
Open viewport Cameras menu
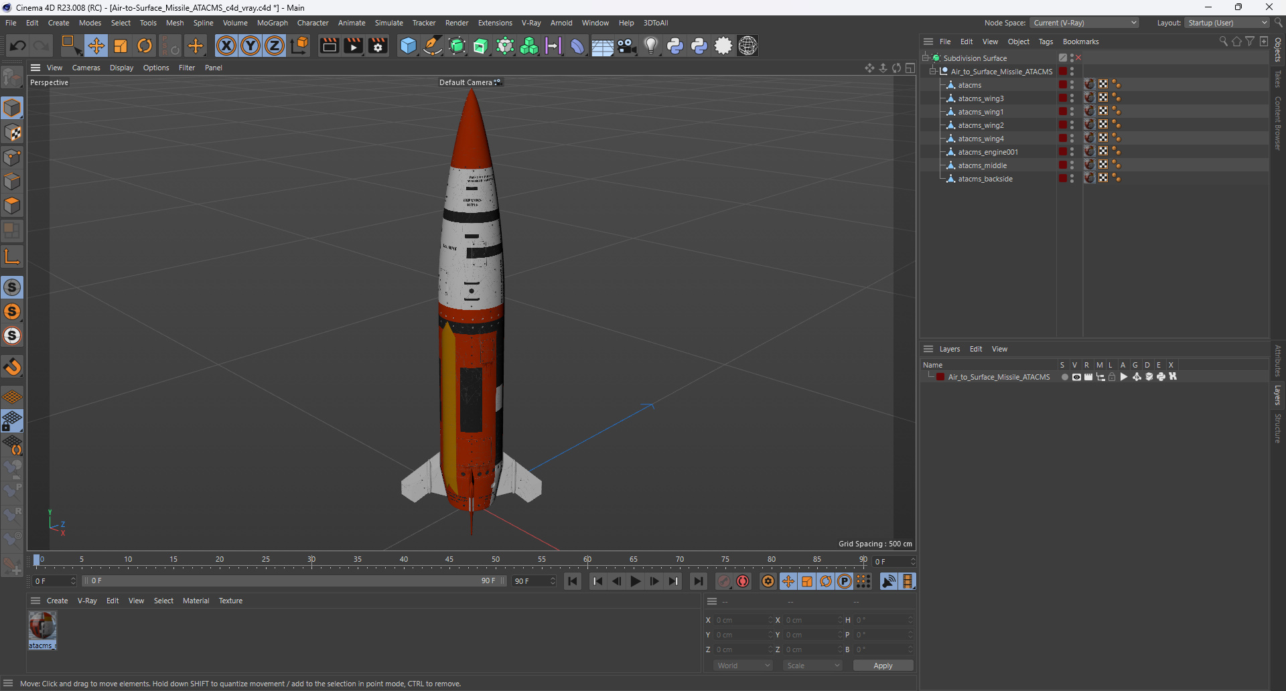pyautogui.click(x=86, y=68)
